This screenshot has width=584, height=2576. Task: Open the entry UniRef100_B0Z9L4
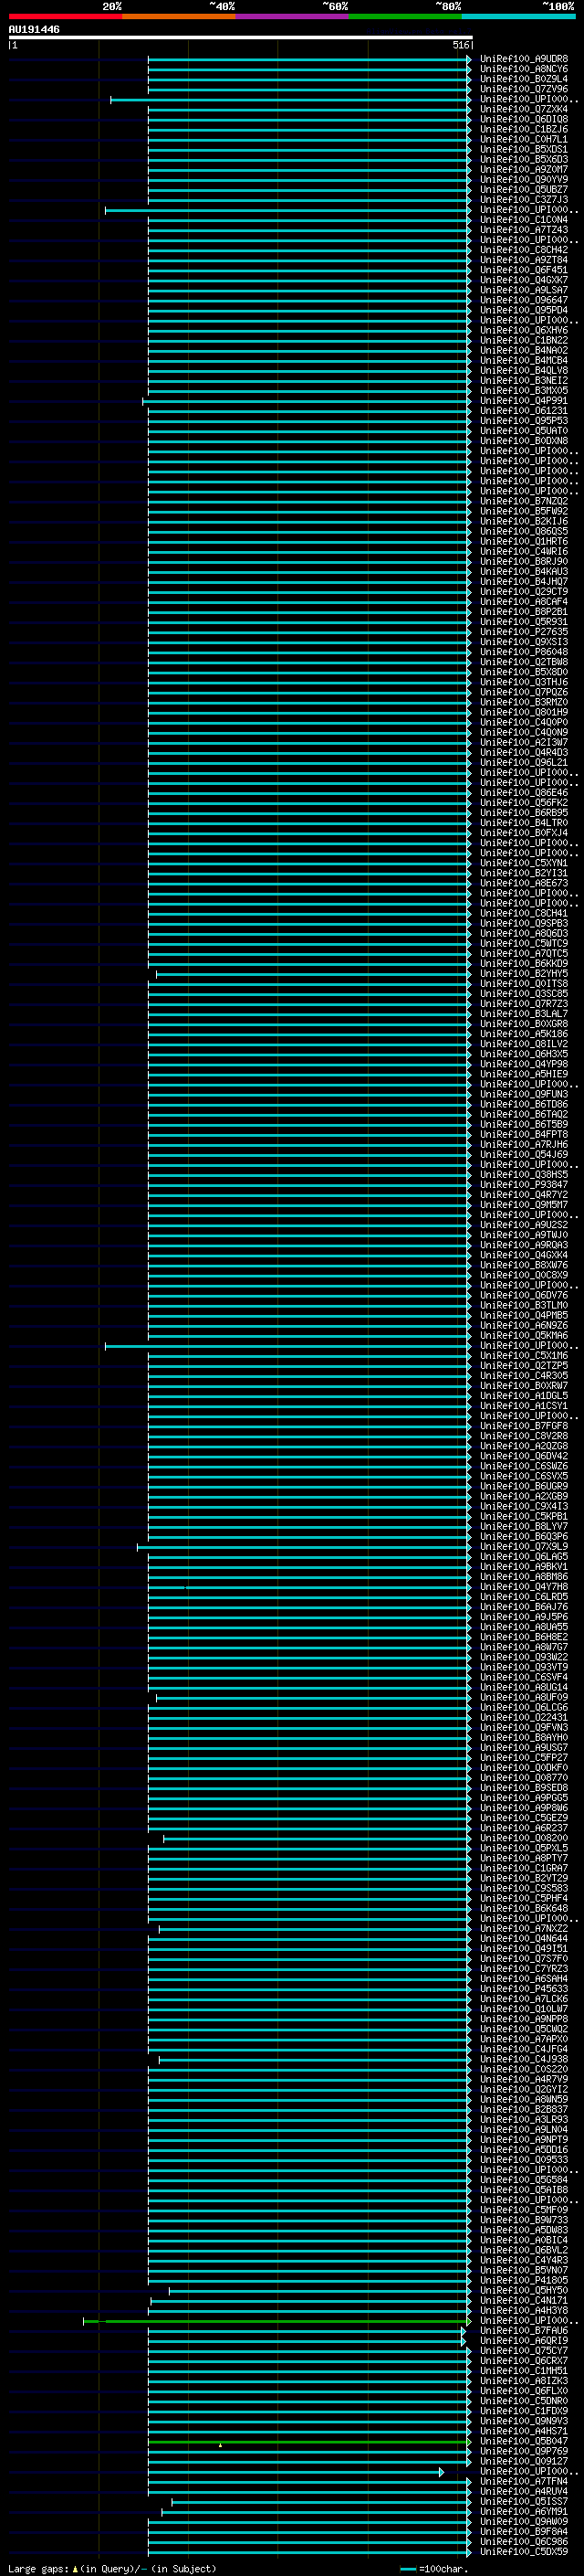(524, 79)
